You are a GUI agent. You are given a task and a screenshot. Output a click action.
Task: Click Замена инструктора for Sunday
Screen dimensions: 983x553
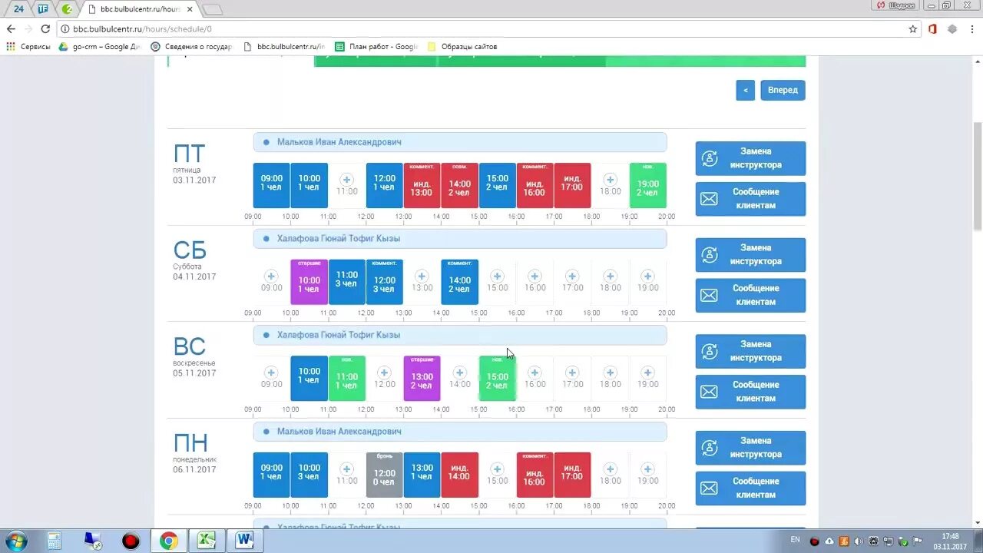tap(750, 351)
